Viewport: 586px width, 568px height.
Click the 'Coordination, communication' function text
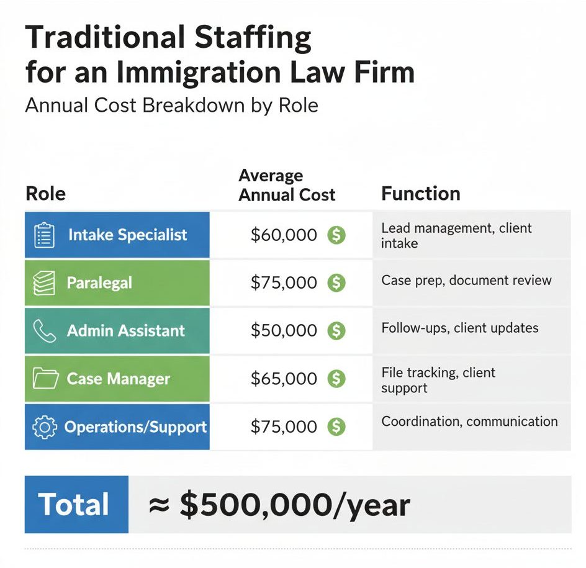click(469, 421)
